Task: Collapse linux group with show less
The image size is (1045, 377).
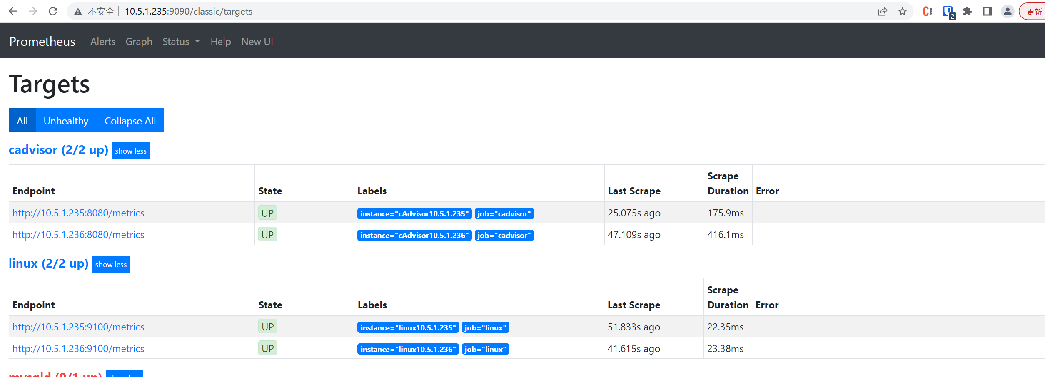Action: (x=111, y=265)
